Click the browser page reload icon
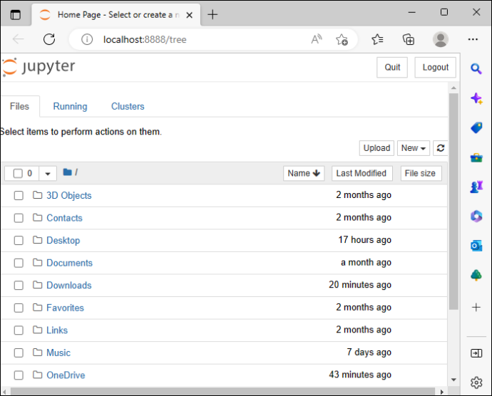The width and height of the screenshot is (492, 396). point(49,39)
